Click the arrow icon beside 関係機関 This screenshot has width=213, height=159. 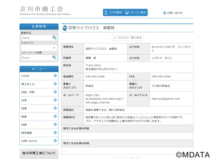click(x=55, y=132)
